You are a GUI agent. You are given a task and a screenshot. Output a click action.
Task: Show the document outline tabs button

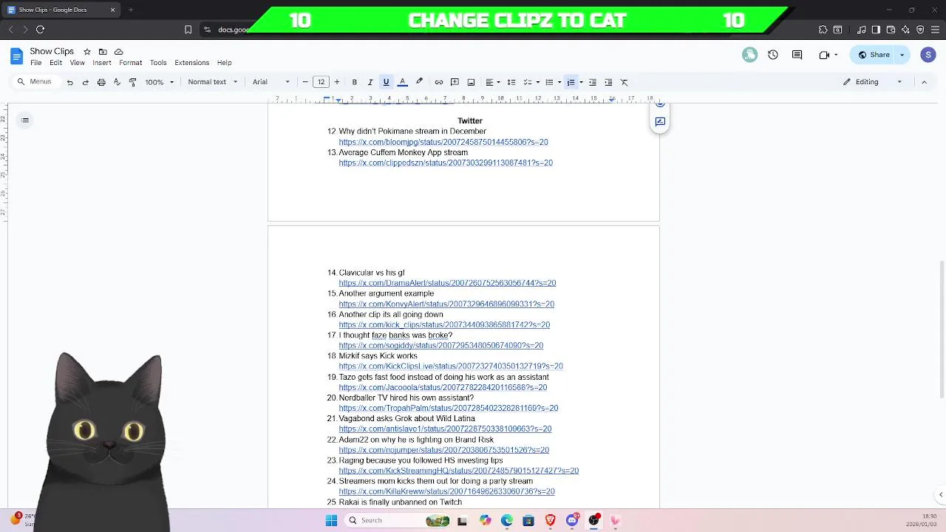coord(25,120)
